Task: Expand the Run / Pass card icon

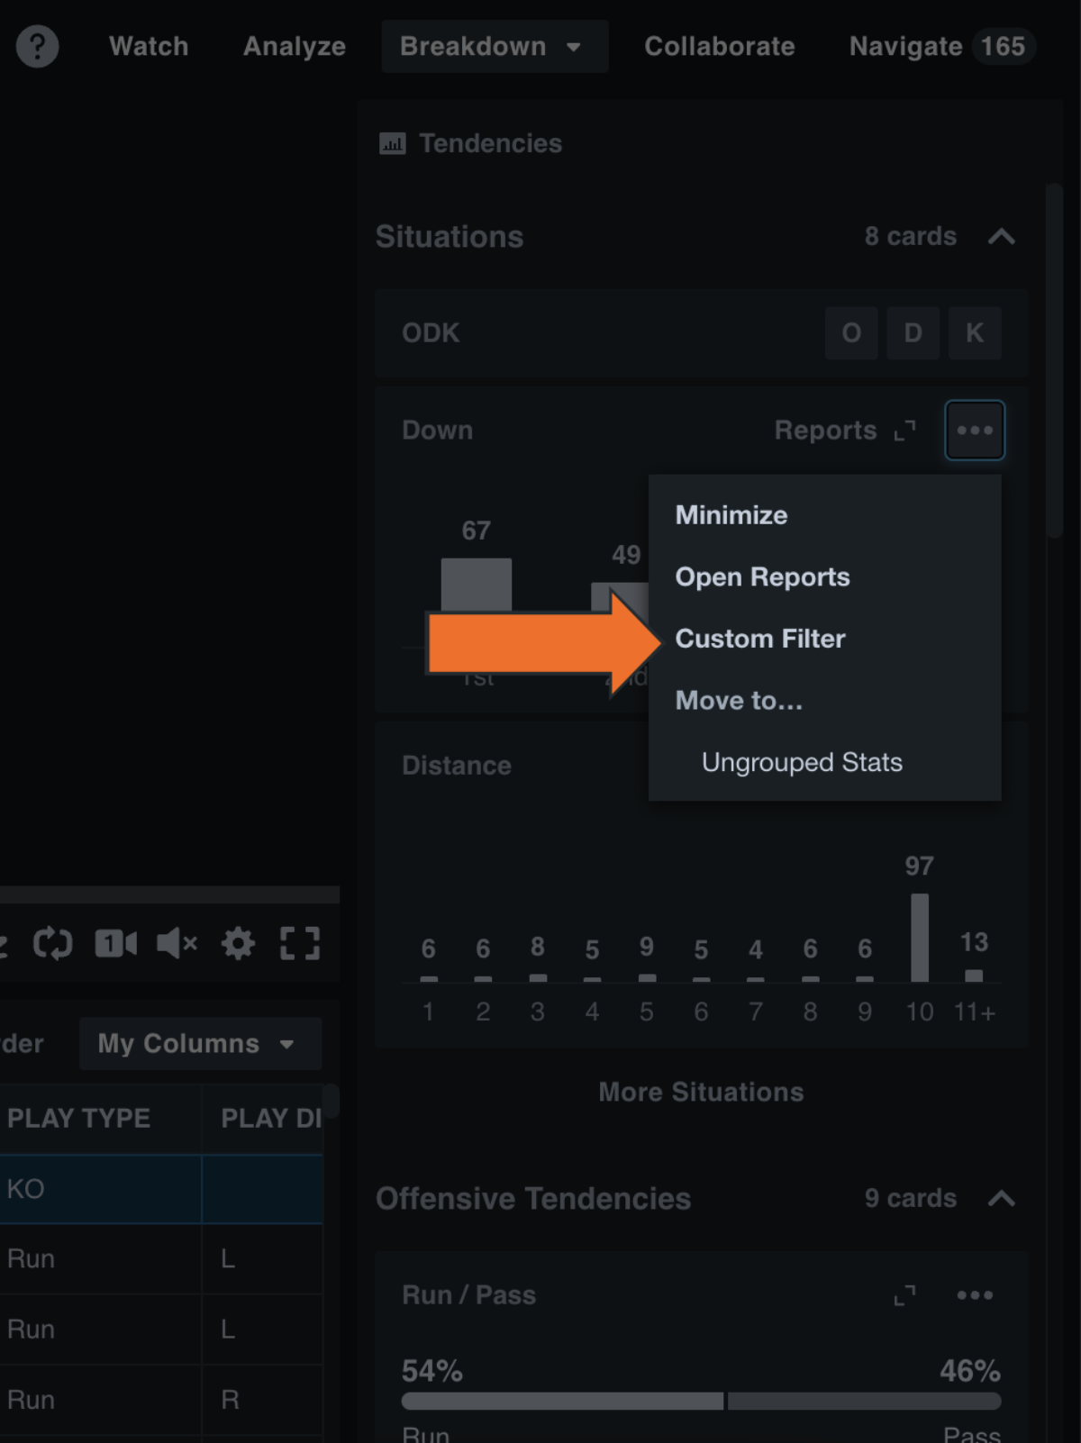Action: pyautogui.click(x=904, y=1296)
